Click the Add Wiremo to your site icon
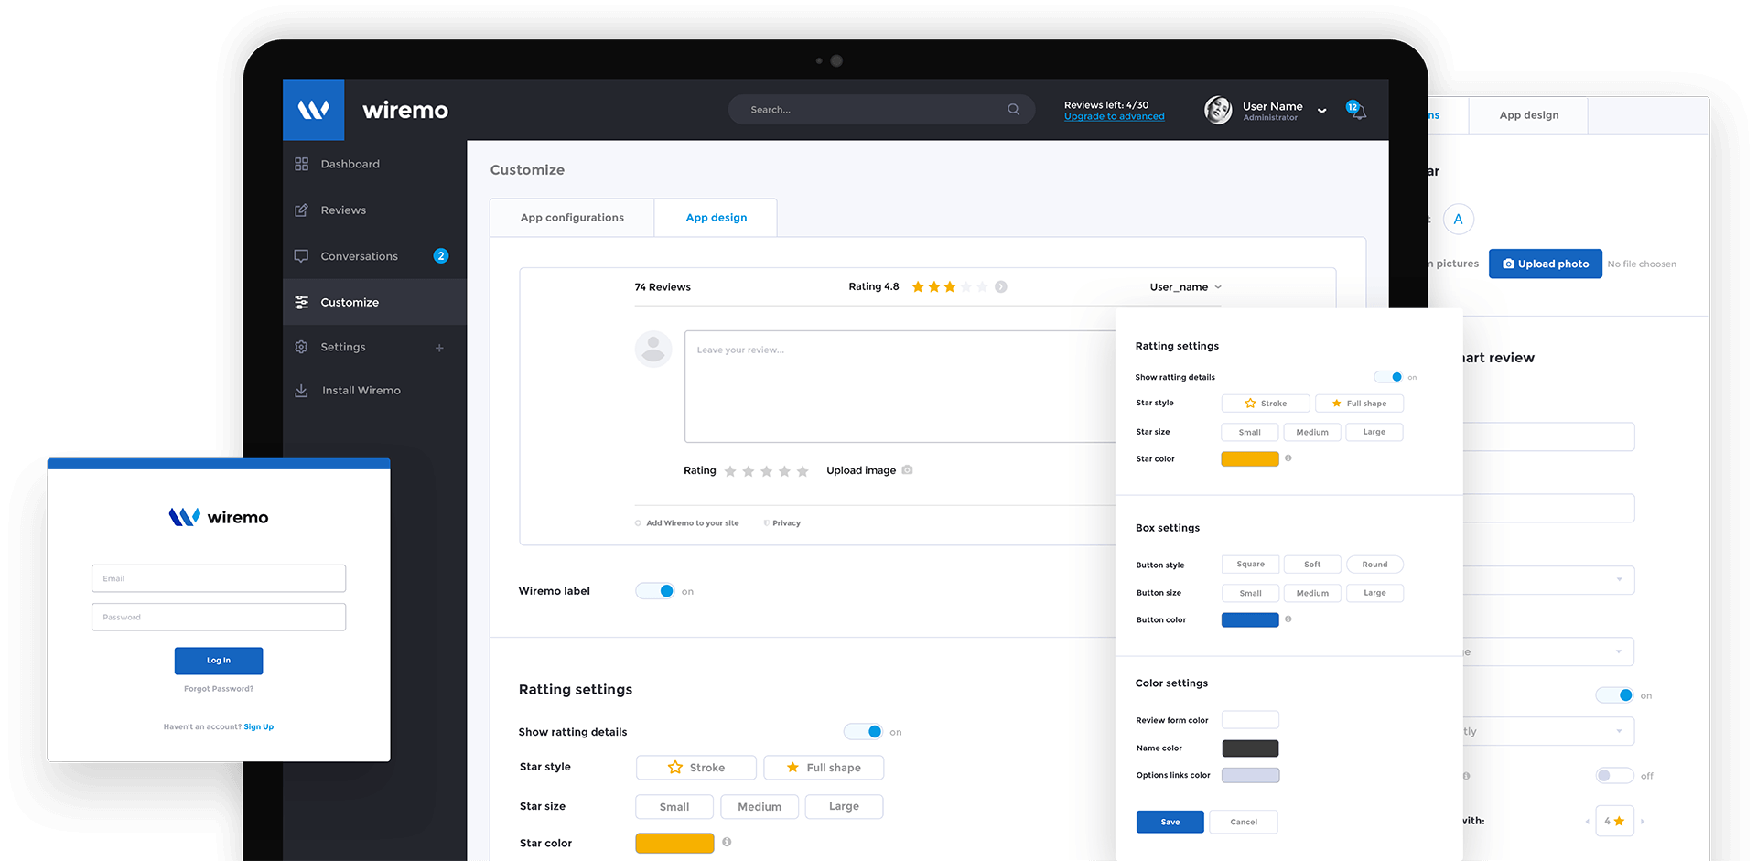Screen dimensions: 1757x861 (x=638, y=523)
